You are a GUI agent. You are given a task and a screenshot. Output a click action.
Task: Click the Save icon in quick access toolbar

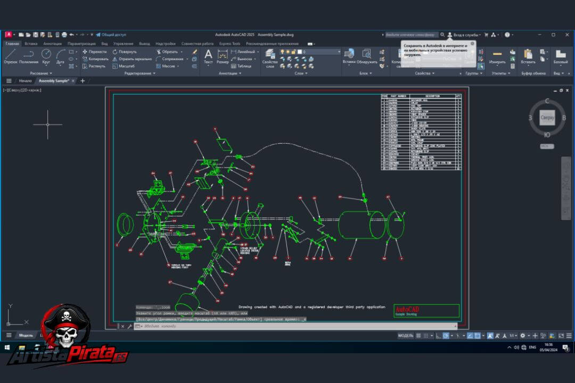pyautogui.click(x=36, y=35)
